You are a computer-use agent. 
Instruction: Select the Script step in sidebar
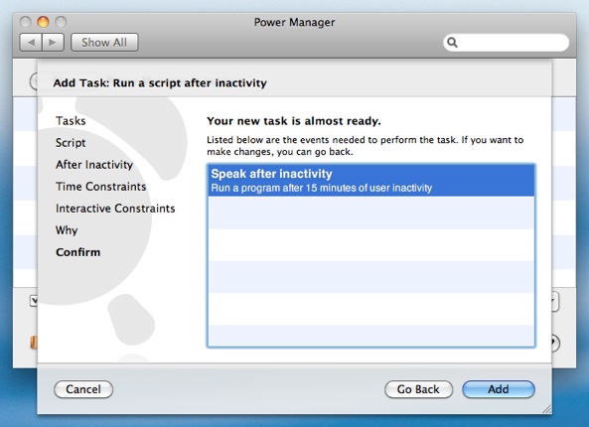coord(71,143)
